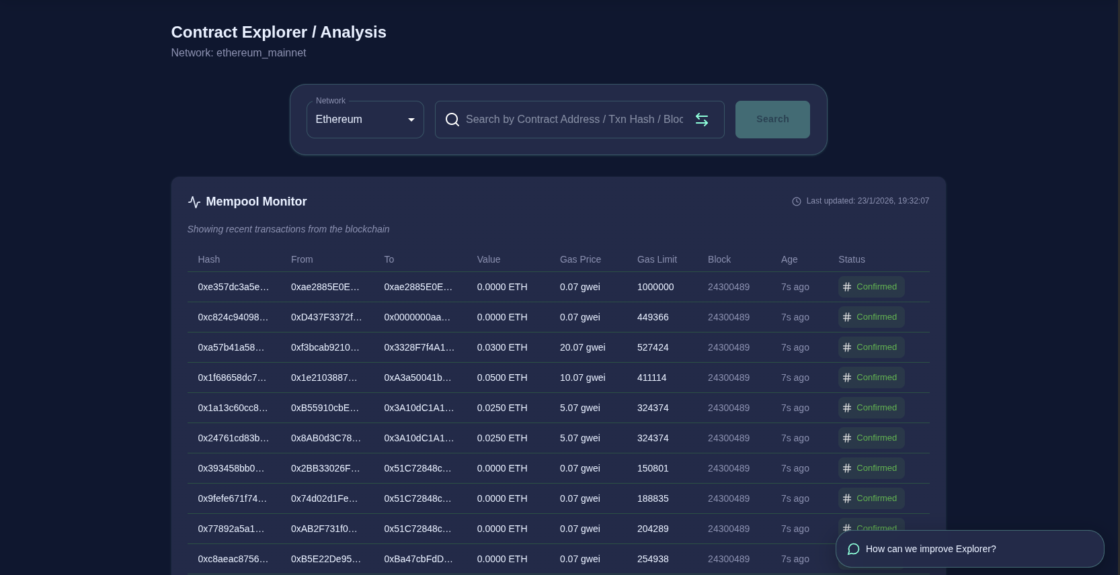Click the Status column header

(x=852, y=259)
